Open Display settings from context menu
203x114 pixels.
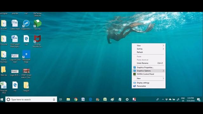click(149, 83)
